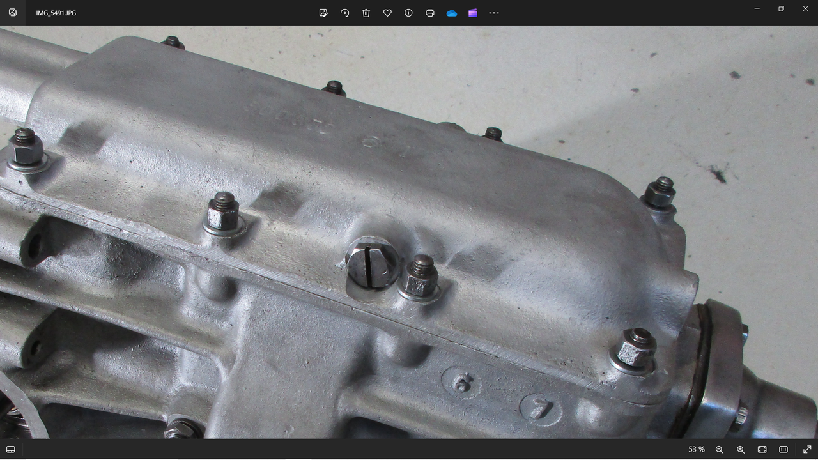This screenshot has height=460, width=818.
Task: Fit the image to the window
Action: coord(762,450)
